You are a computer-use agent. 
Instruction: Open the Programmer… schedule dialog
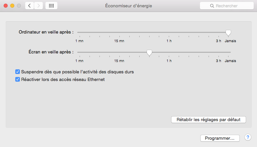[220, 138]
